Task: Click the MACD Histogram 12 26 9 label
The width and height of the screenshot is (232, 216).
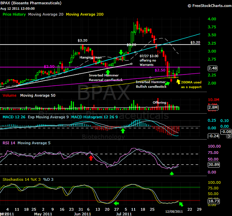Action: tap(94, 117)
